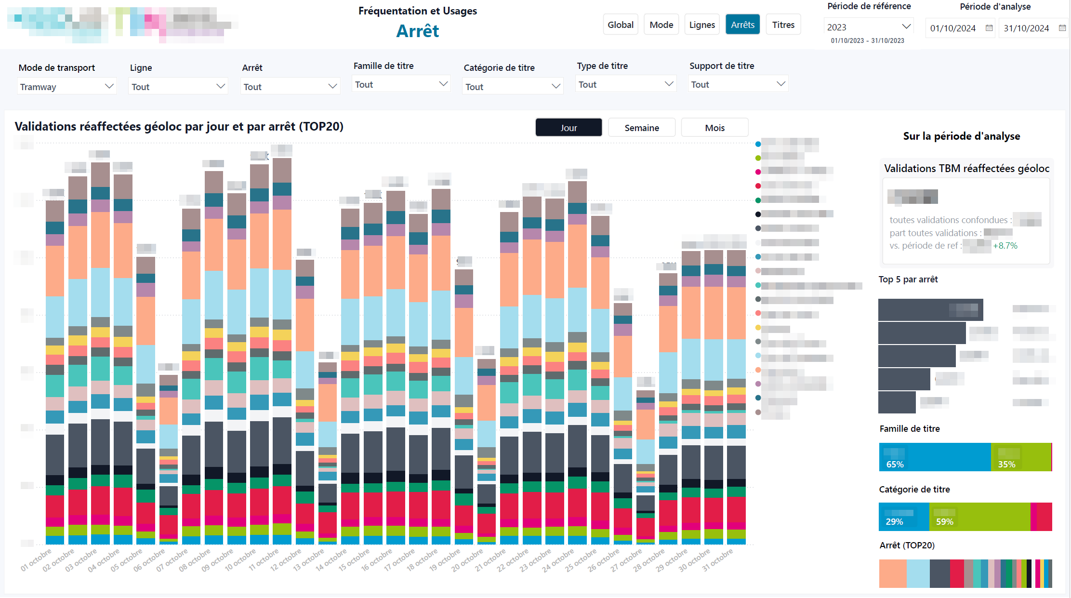Select the blue 65% segment in Famille de titre
Image resolution: width=1071 pixels, height=598 pixels.
click(x=935, y=457)
